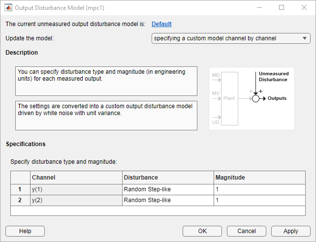
Task: Apply the disturbance model changes
Action: pos(291,231)
